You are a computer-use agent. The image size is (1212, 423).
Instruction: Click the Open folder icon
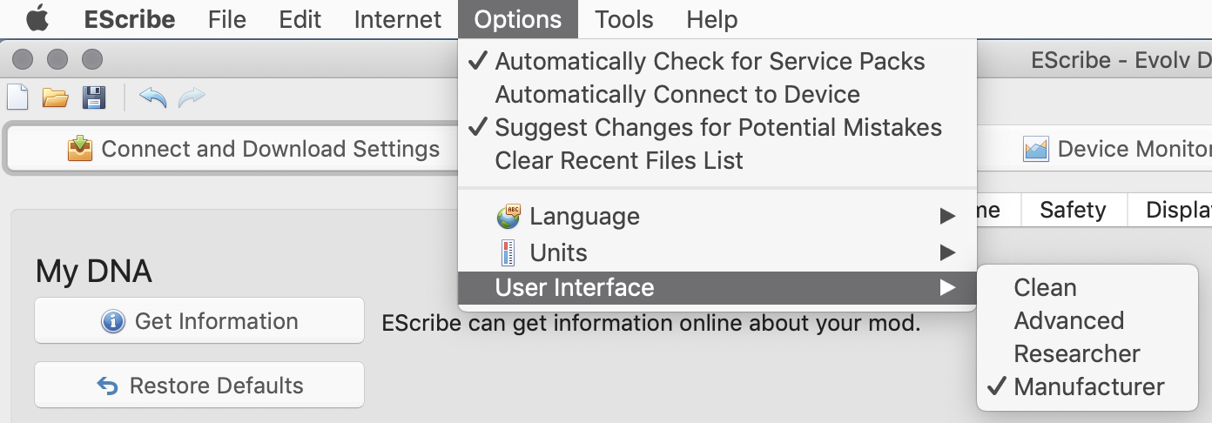click(x=56, y=97)
